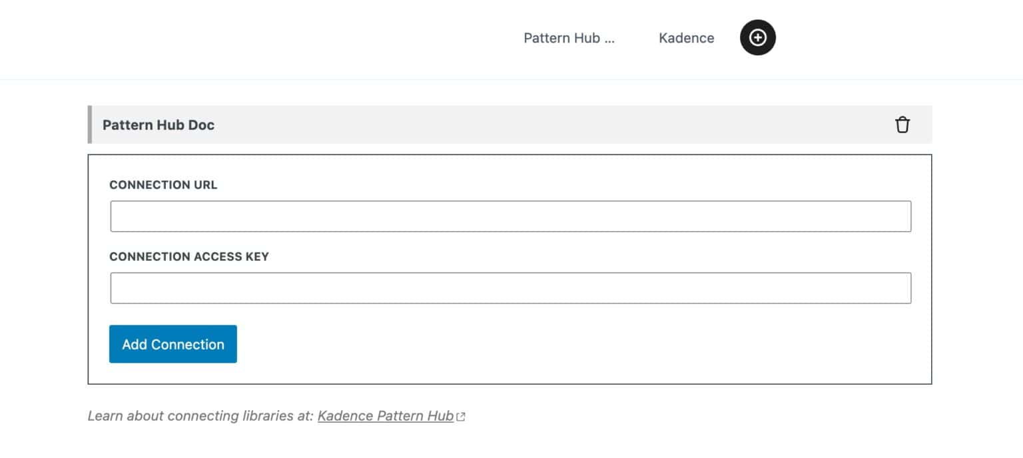The image size is (1023, 458).
Task: Select the gray bar beside Pattern Hub Doc
Action: 90,124
